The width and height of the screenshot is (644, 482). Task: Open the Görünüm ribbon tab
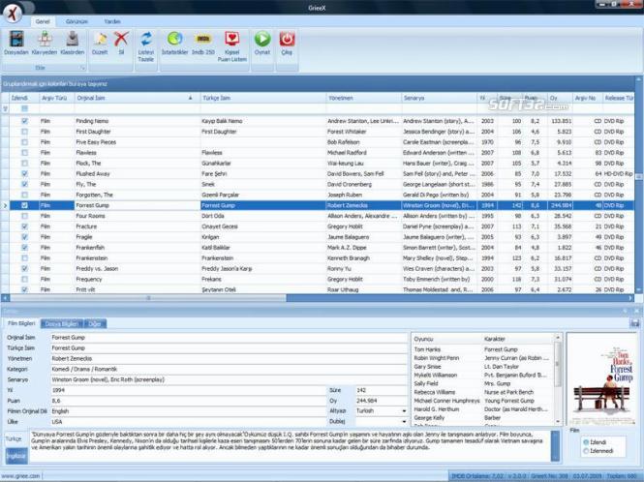[x=77, y=21]
